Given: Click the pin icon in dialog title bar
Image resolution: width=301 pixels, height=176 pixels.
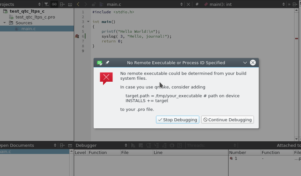Looking at the screenshot, I should point(107,63).
